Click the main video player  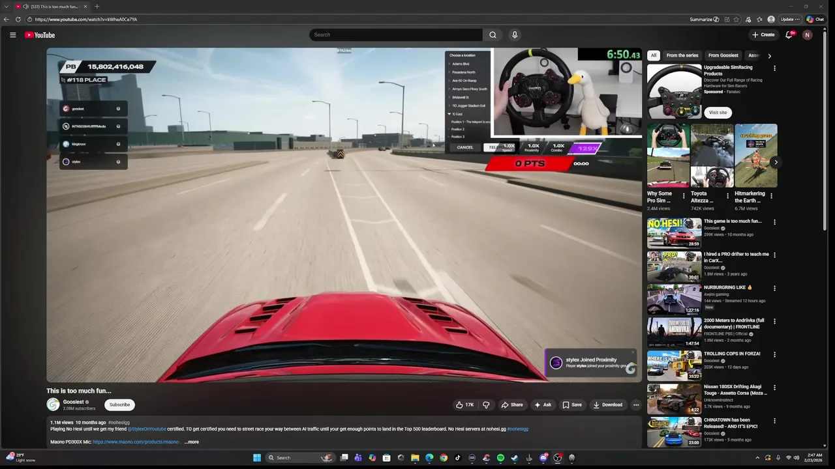point(344,214)
